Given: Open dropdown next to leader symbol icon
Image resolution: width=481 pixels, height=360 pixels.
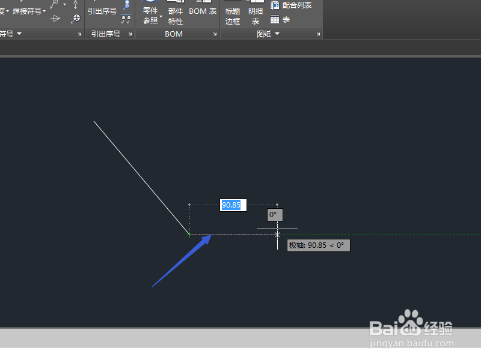Looking at the screenshot, I should click(x=65, y=5).
